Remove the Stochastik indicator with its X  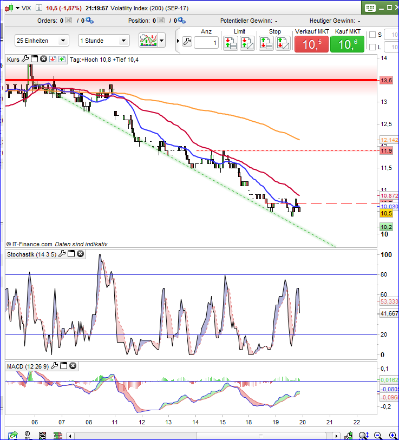(80, 254)
